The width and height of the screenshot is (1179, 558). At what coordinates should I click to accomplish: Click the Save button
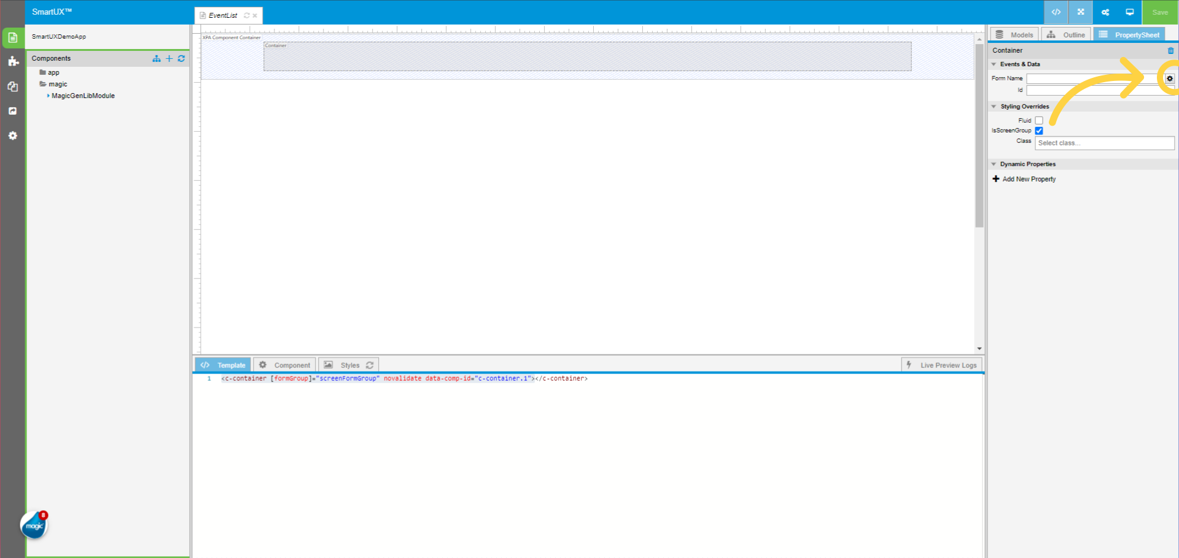tap(1159, 12)
